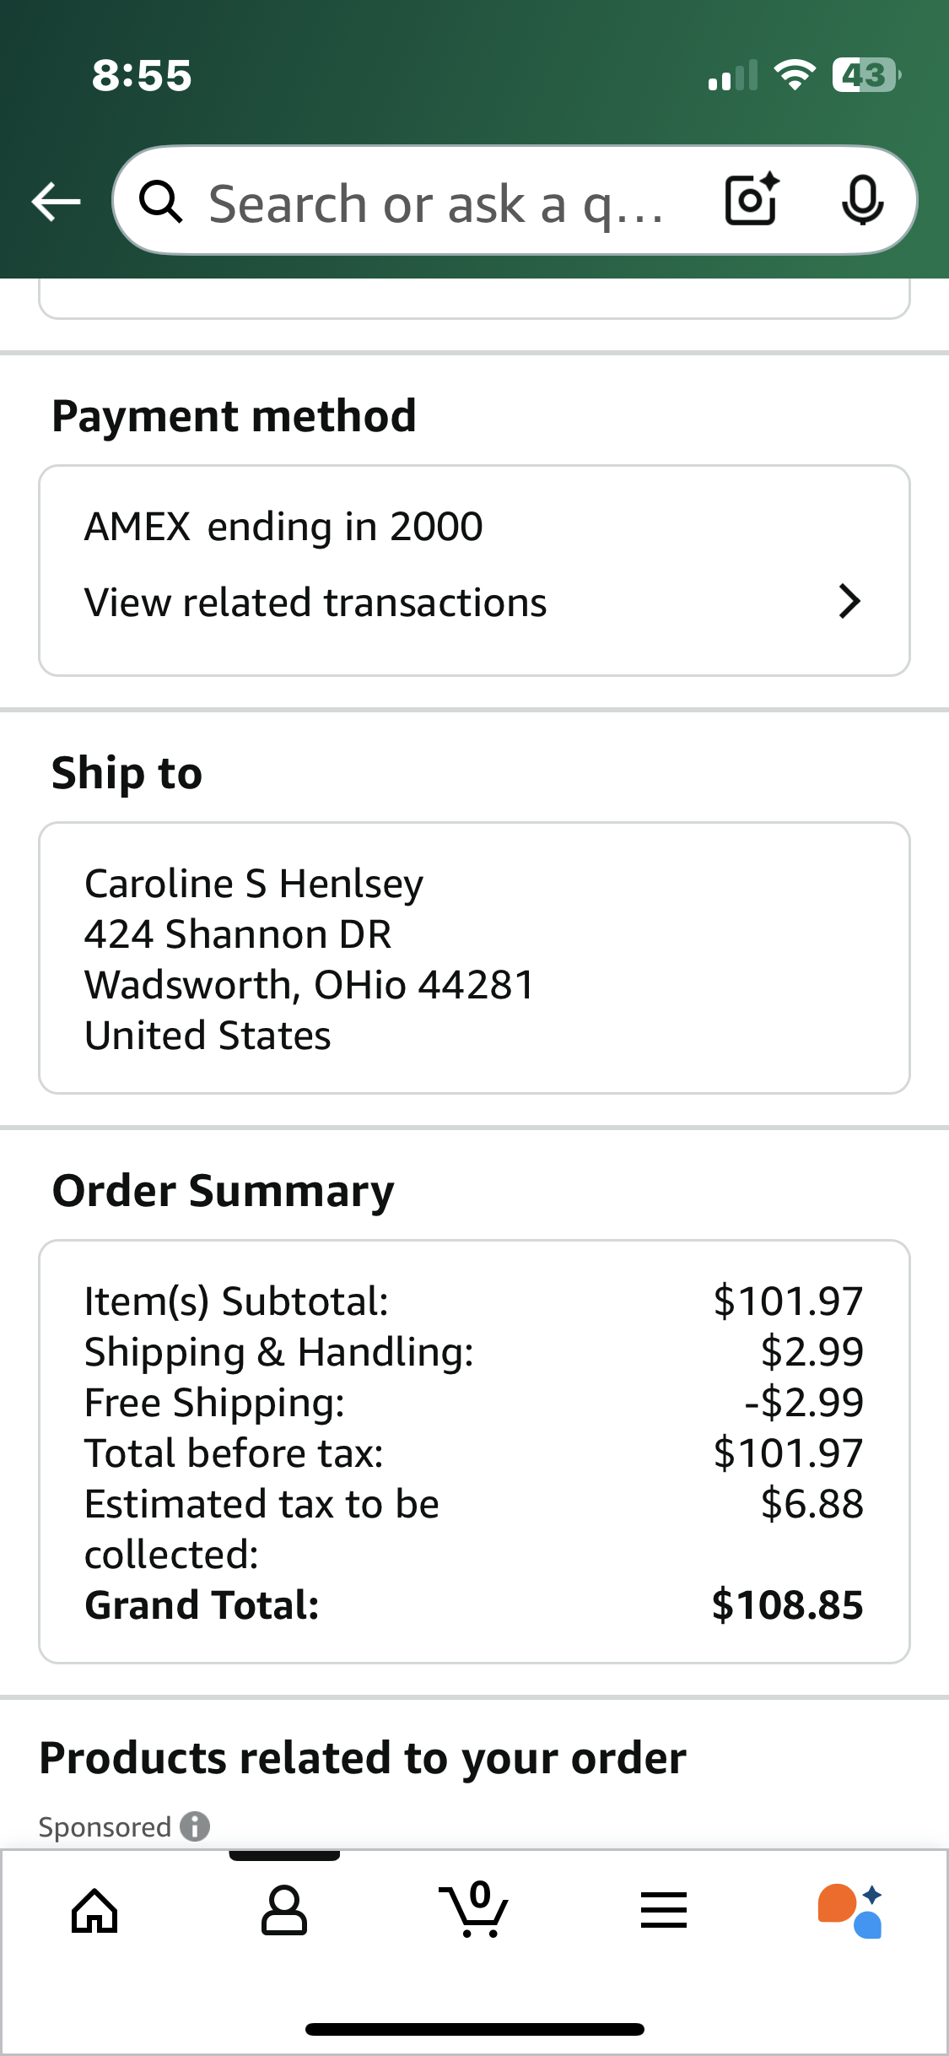
Task: Tap the magnifying glass search icon
Action: tap(160, 202)
